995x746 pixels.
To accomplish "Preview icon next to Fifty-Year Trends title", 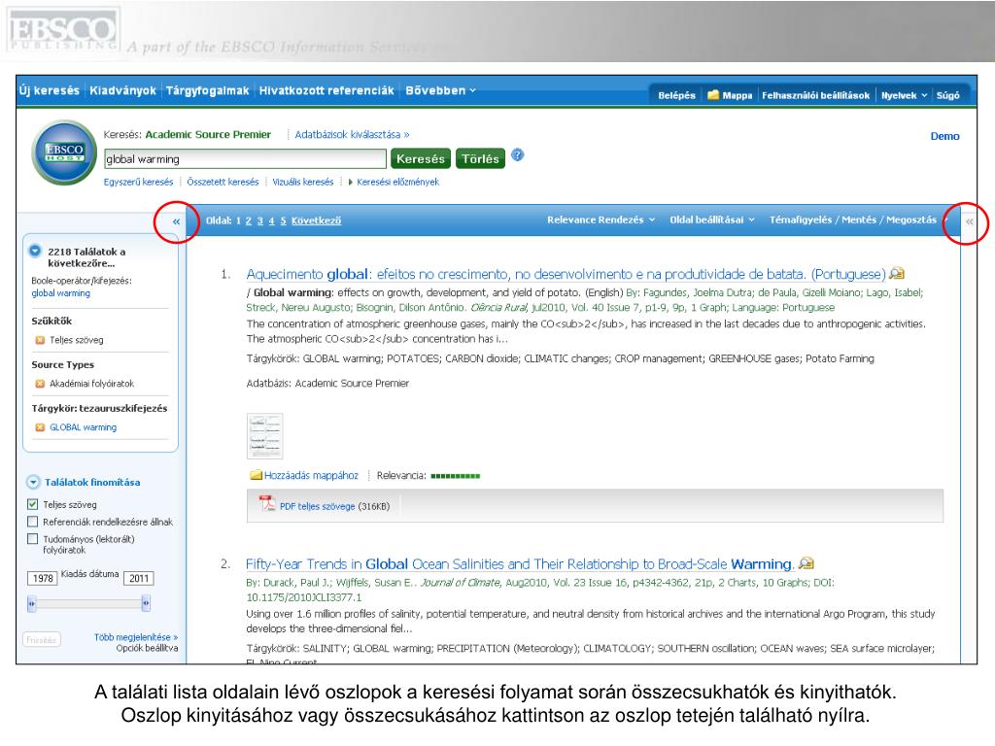I will tap(806, 563).
